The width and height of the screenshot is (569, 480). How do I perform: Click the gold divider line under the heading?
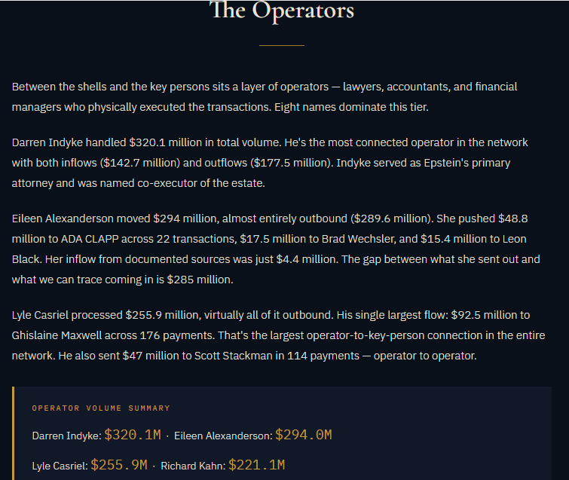(282, 46)
